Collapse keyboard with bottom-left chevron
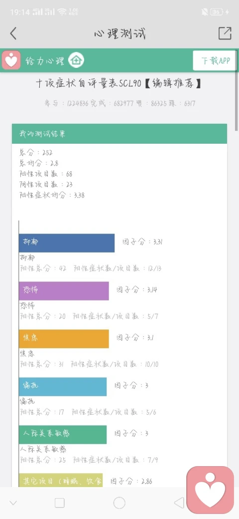Screen dimensions: 239x519 (13, 503)
